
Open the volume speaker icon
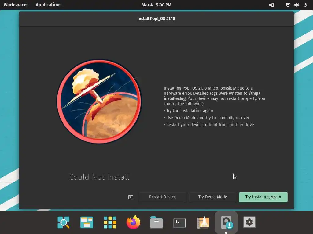[x=296, y=5]
